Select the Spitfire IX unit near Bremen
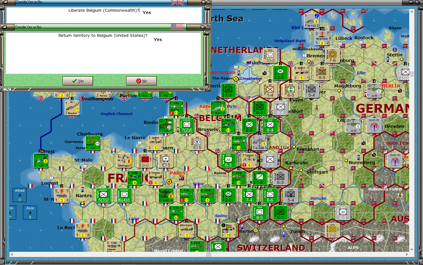Screen dimensions: 423x265 coord(301,73)
